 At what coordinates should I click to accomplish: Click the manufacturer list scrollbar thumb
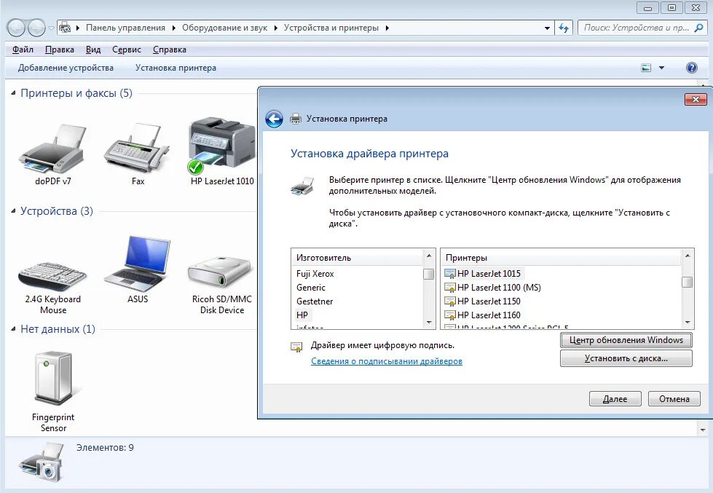pos(429,275)
